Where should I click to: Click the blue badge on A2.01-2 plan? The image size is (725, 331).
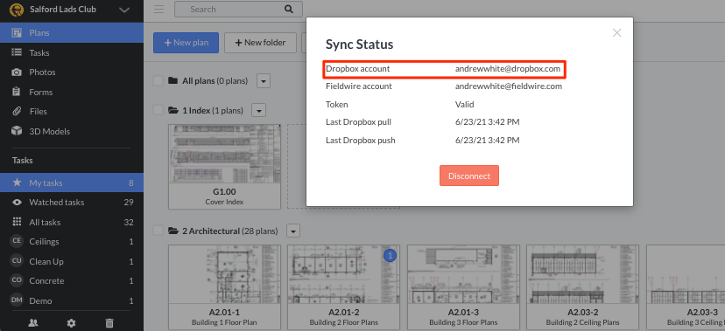(x=391, y=255)
